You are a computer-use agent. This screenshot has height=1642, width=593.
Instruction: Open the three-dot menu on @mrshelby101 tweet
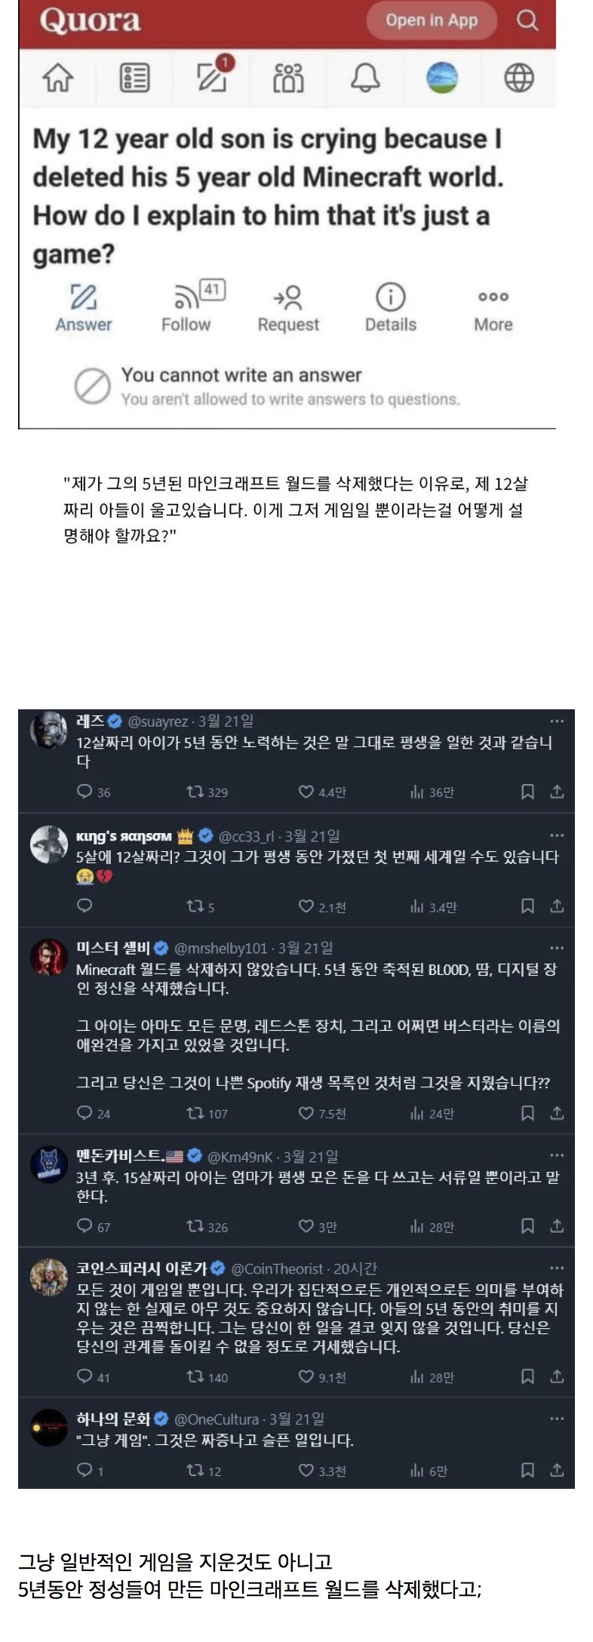[x=557, y=948]
